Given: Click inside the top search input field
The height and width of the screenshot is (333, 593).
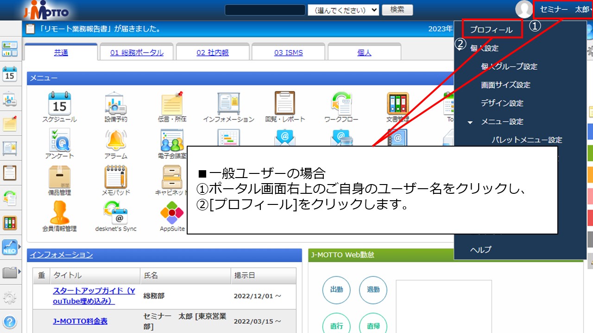Looking at the screenshot, I should 264,10.
